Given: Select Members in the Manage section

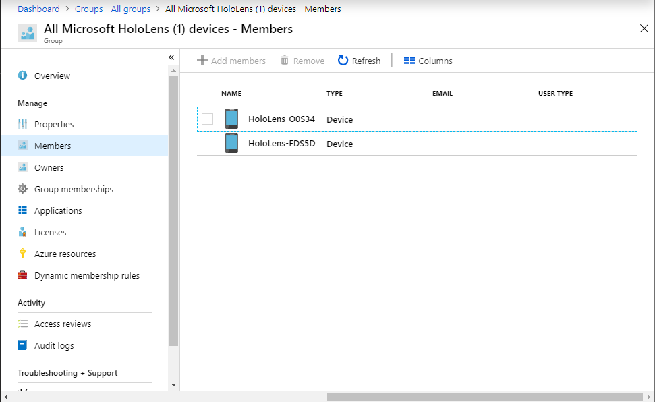Looking at the screenshot, I should (53, 146).
